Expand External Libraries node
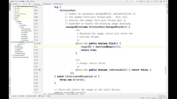This screenshot has width=177, height=99. coord(12,56)
